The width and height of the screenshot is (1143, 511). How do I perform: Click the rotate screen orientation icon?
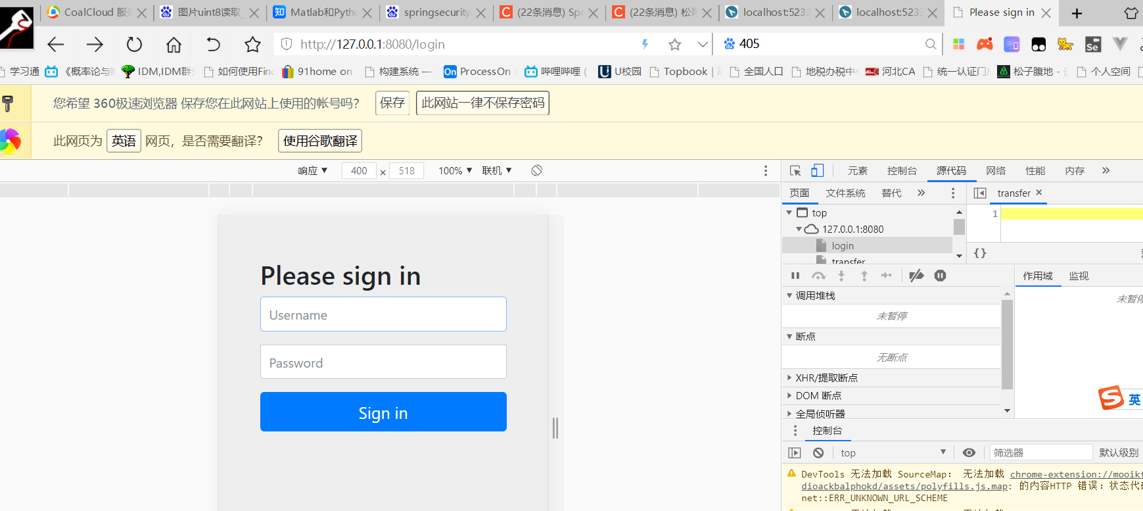(537, 170)
